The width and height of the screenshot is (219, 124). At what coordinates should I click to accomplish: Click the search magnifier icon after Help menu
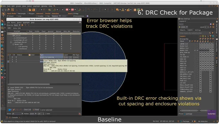54,6
